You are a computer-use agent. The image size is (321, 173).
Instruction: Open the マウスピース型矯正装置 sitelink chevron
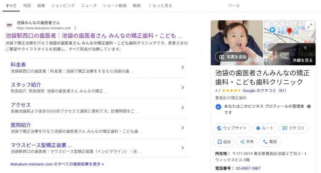pyautogui.click(x=182, y=148)
